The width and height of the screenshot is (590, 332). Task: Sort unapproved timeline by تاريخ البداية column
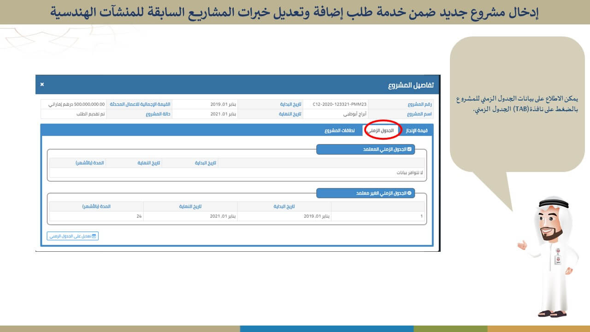pyautogui.click(x=284, y=206)
